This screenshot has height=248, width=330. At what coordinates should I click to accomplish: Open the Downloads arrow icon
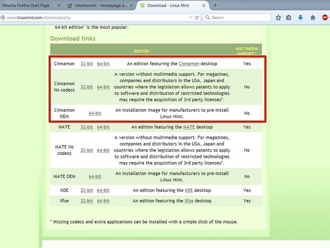point(300,17)
